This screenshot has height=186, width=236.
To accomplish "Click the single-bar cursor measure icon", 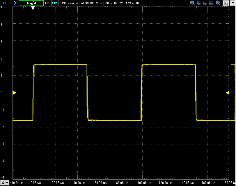I will pos(205,3).
